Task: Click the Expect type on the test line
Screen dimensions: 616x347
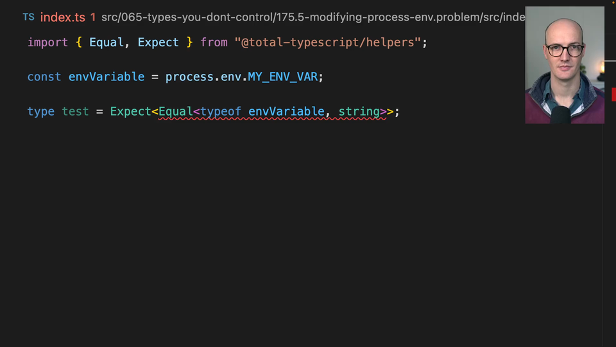Action: [x=130, y=112]
